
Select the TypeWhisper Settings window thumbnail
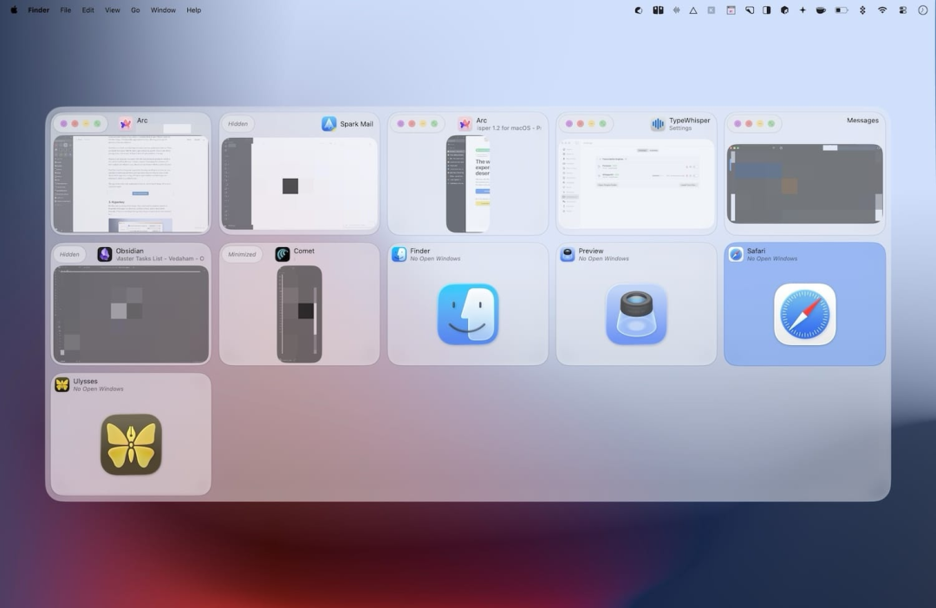coord(636,184)
